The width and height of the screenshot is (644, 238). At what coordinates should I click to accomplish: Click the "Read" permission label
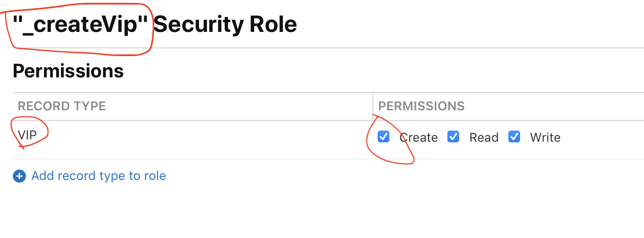[484, 138]
